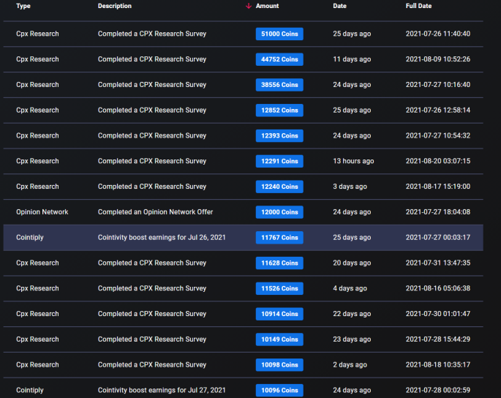Click full date 2021-08-18 10:35:17
Screen dimensions: 501x398
438,365
